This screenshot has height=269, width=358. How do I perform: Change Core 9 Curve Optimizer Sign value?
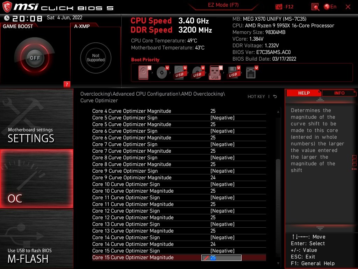[x=222, y=171]
